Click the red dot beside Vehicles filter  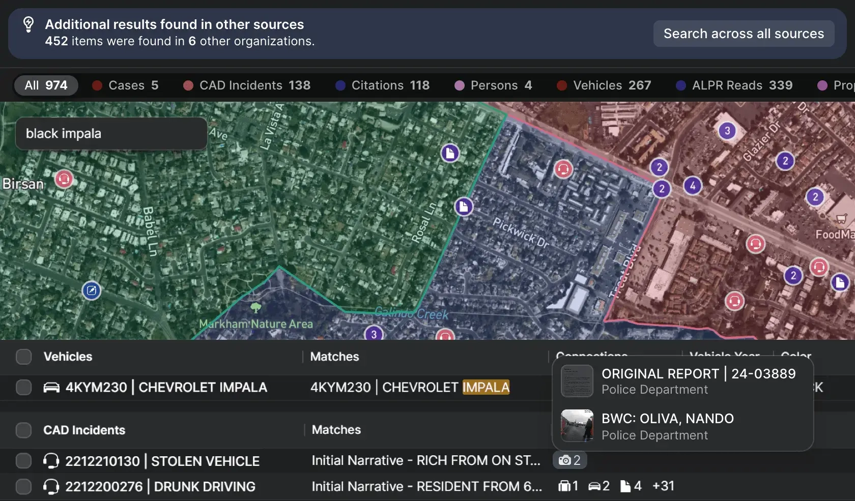[x=562, y=85]
